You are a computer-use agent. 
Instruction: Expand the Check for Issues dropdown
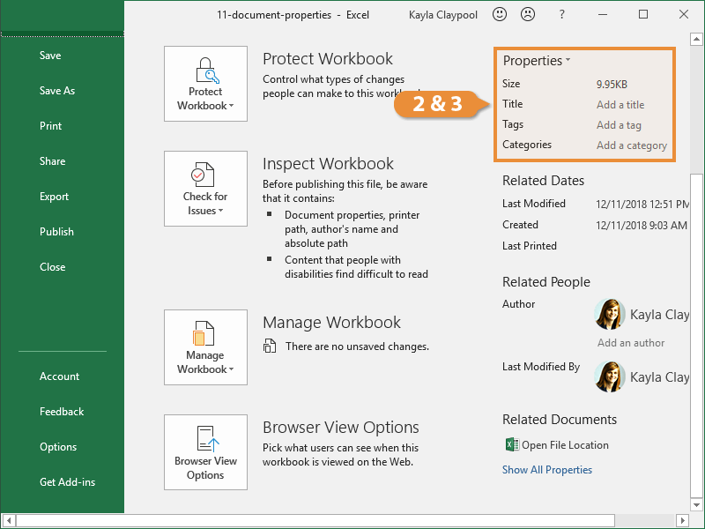205,188
